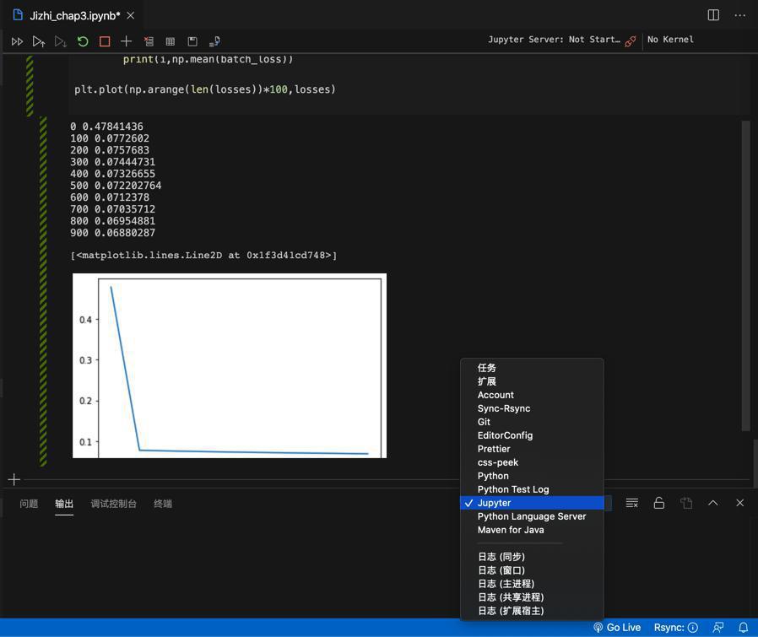758x637 pixels.
Task: Click the Jupyter server disconnected plug icon
Action: click(631, 41)
